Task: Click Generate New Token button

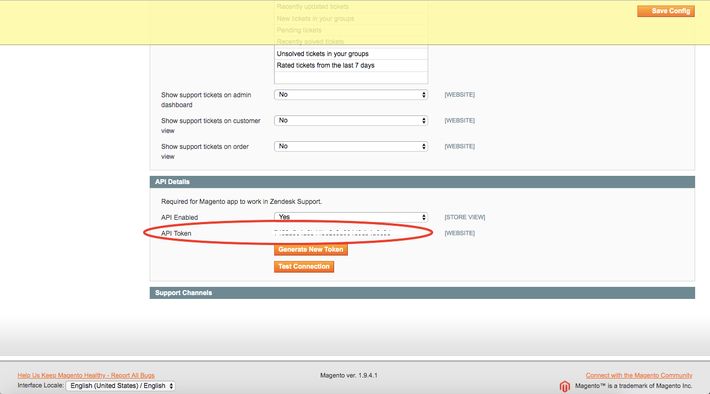Action: [311, 249]
